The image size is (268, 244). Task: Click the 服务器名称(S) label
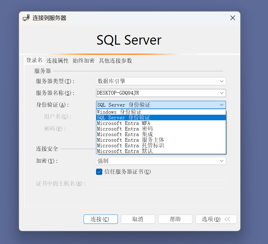tap(55, 93)
